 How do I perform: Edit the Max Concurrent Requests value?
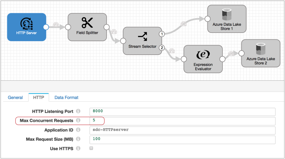click(x=182, y=121)
